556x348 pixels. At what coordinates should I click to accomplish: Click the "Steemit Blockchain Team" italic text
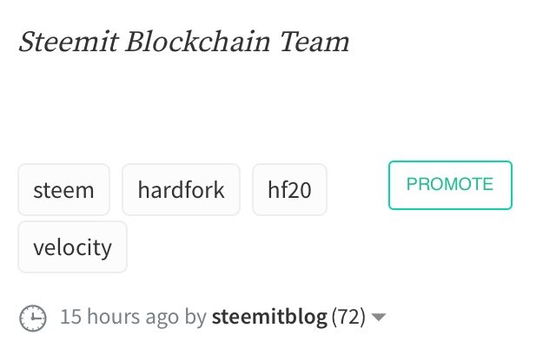pos(183,42)
